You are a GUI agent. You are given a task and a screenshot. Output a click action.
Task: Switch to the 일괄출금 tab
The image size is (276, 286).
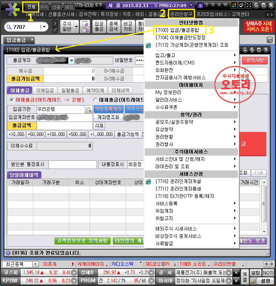70,90
